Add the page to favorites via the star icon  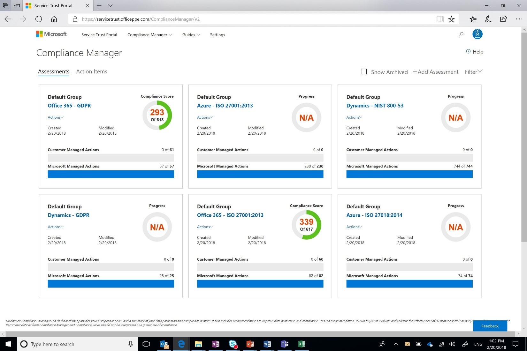click(451, 19)
